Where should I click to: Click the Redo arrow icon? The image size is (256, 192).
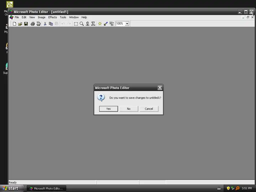tap(69, 24)
